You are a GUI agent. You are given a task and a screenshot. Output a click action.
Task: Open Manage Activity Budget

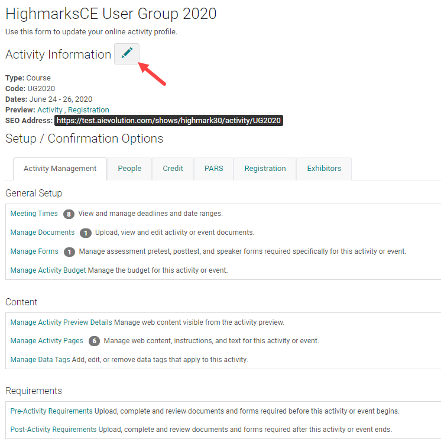[x=48, y=270]
